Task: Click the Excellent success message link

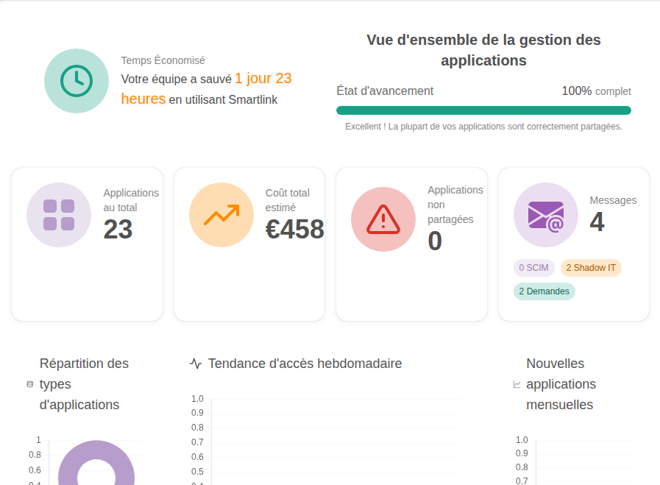Action: tap(483, 127)
